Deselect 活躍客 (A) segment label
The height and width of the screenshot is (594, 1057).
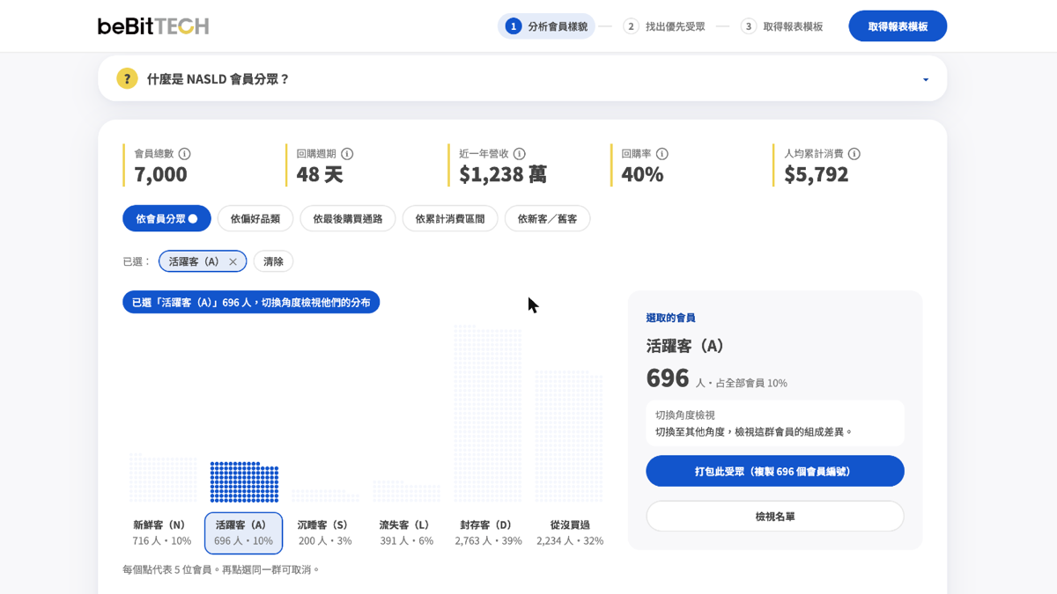coord(243,532)
